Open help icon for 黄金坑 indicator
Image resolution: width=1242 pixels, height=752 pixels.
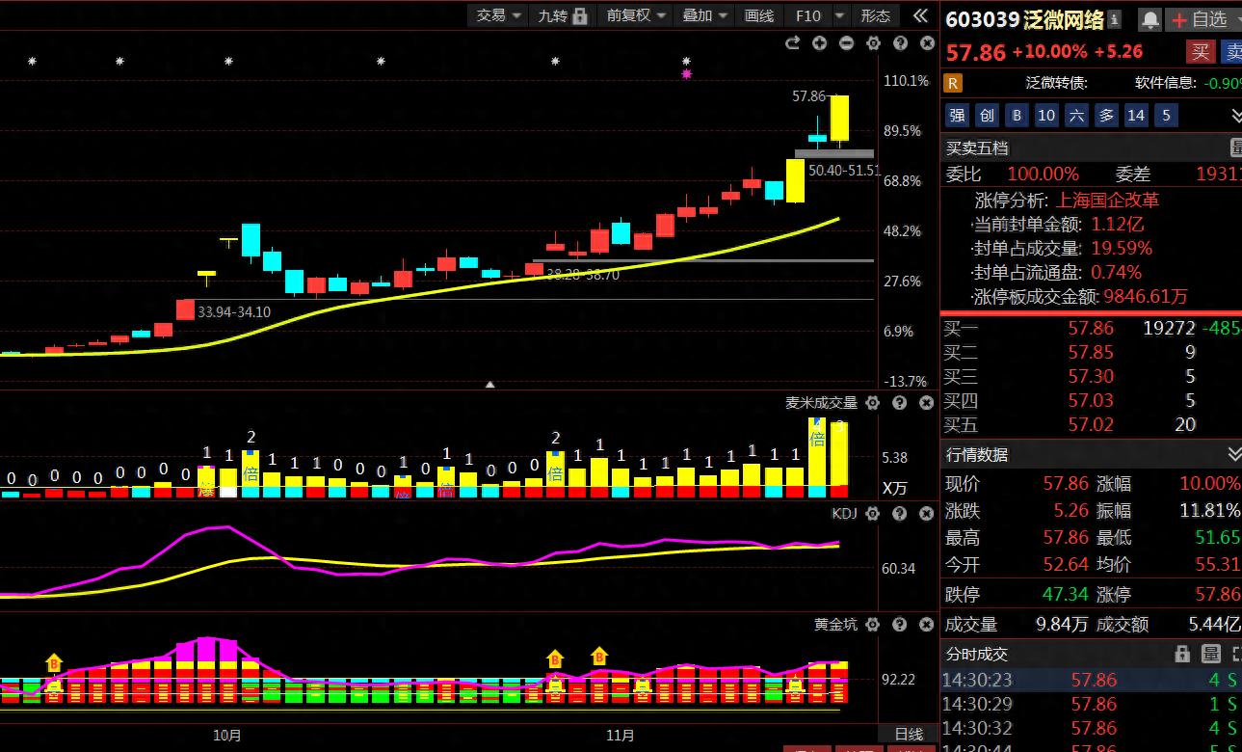(x=900, y=625)
